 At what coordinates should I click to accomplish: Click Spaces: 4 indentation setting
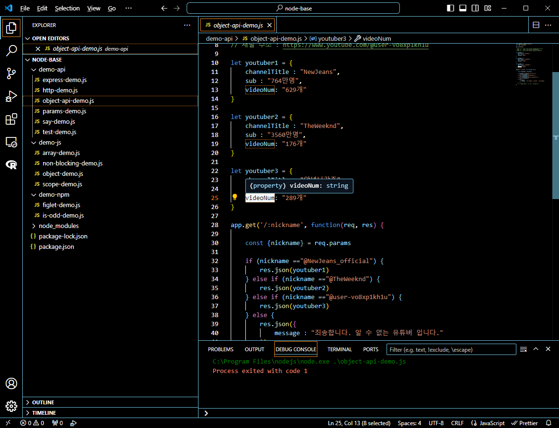(x=409, y=423)
